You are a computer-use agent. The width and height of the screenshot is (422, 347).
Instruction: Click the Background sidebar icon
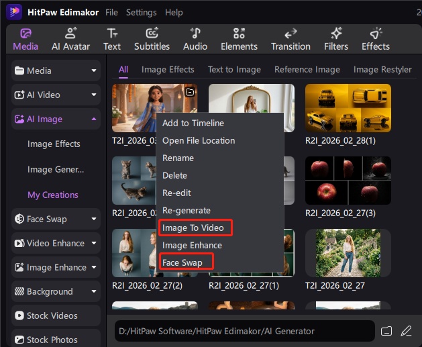coord(19,291)
